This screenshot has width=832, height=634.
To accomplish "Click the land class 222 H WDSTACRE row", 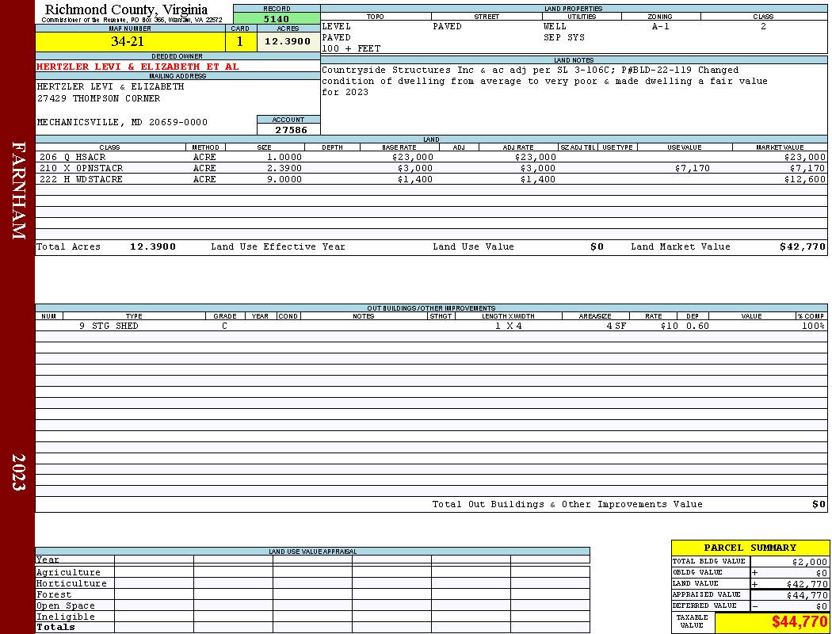I will tap(431, 179).
